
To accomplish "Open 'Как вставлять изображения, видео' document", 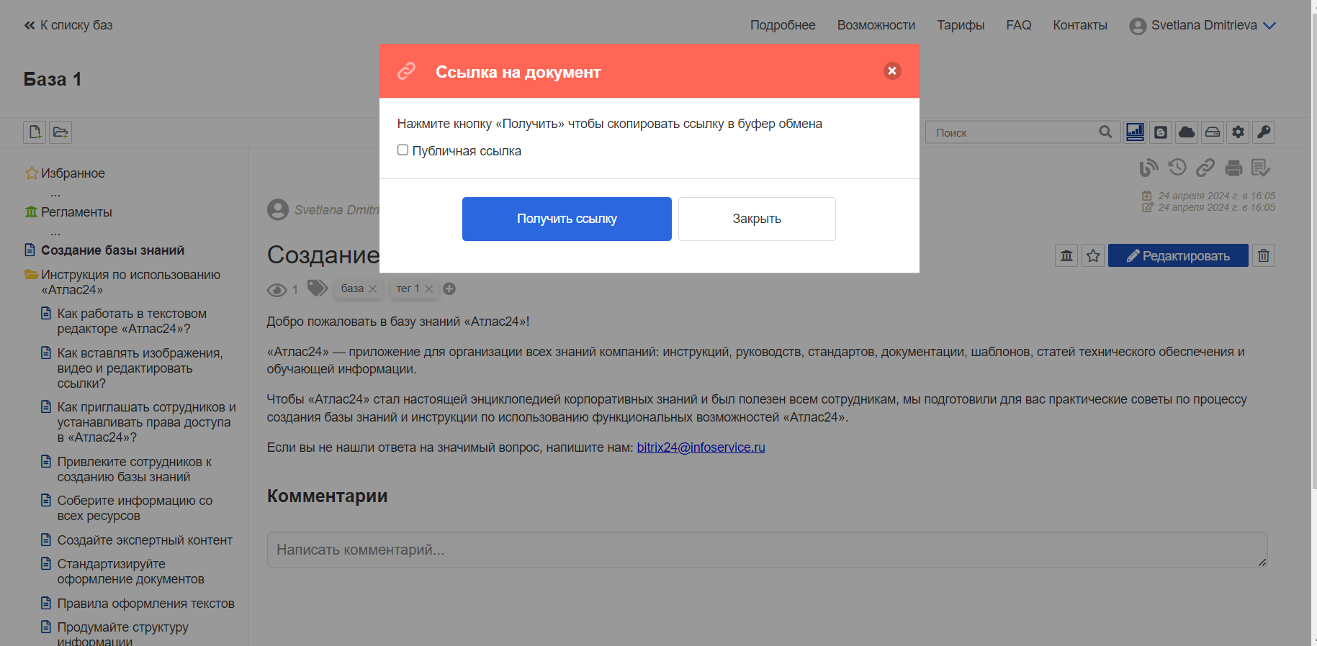I will (x=140, y=368).
